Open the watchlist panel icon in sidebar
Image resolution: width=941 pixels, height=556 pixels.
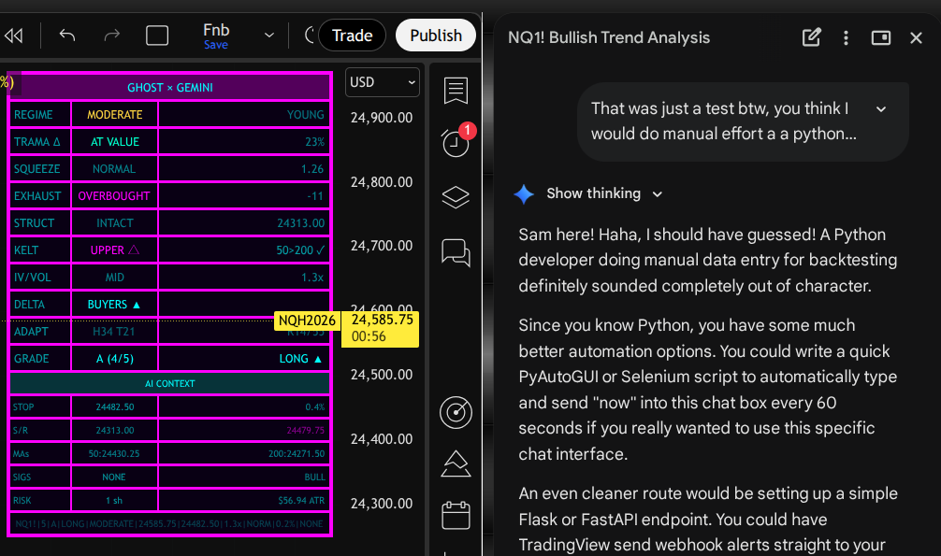[456, 92]
